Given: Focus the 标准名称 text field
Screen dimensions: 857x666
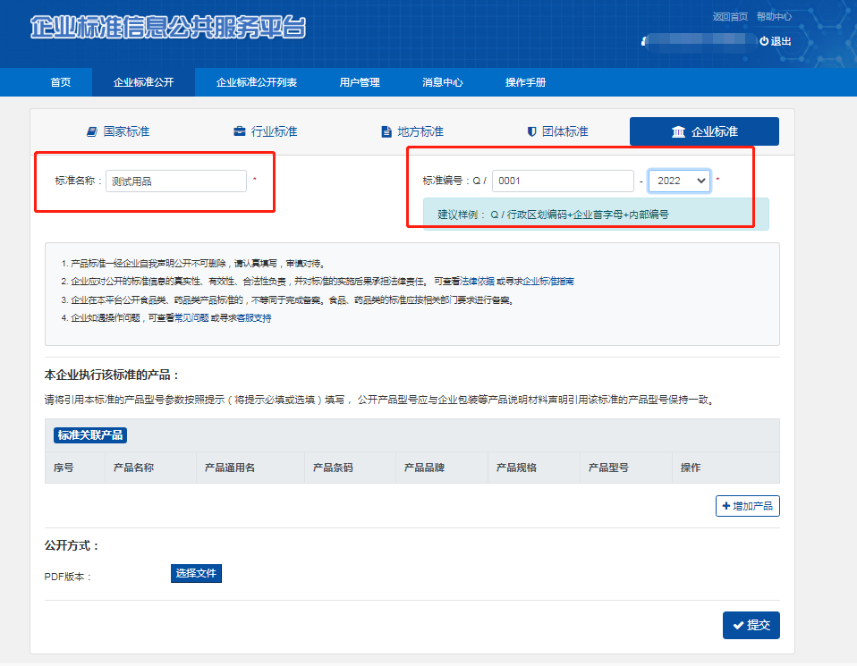Looking at the screenshot, I should point(175,181).
